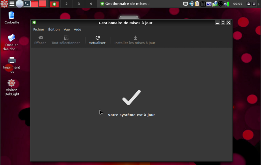Click the 00:05 panel clock
261x165 pixels.
coord(238,4)
